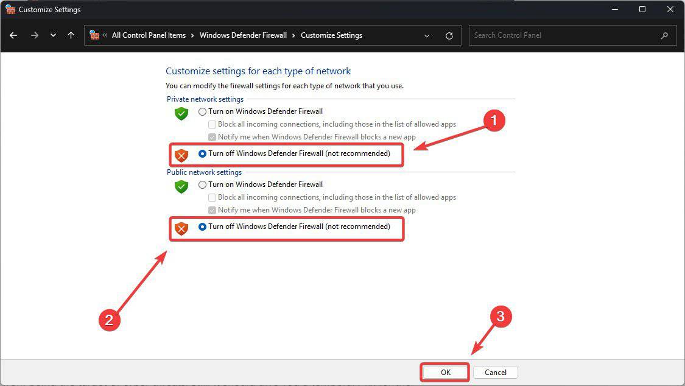
Task: Expand chevron after 'Windows Defender Firewall' breadcrumb
Action: coord(293,35)
